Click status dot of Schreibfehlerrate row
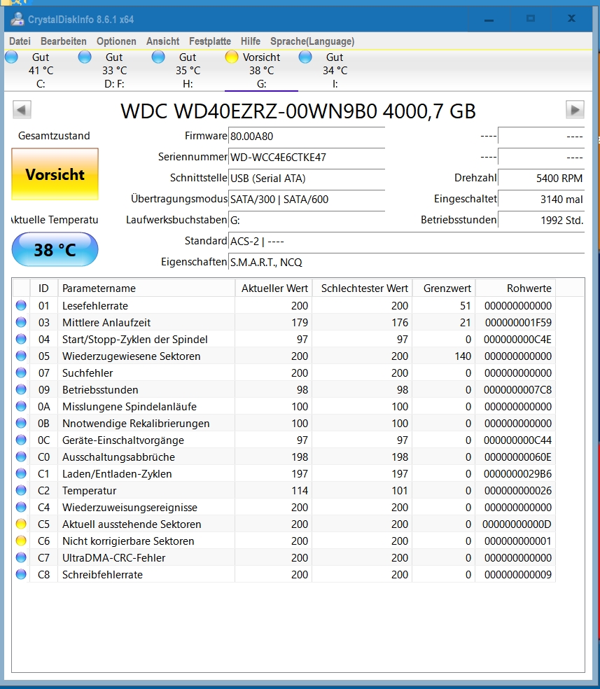 tap(20, 574)
